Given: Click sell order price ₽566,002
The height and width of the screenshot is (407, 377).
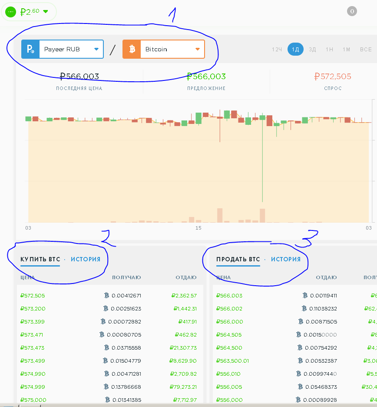Looking at the screenshot, I should (229, 309).
